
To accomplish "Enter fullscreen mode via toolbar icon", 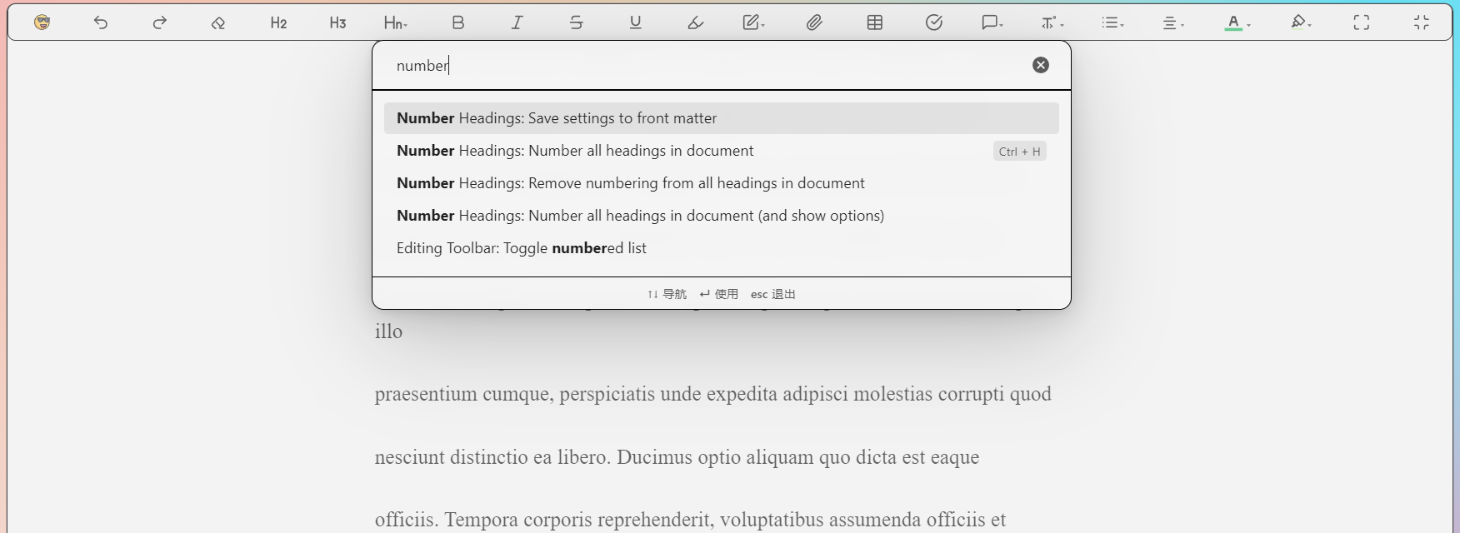I will (1361, 22).
